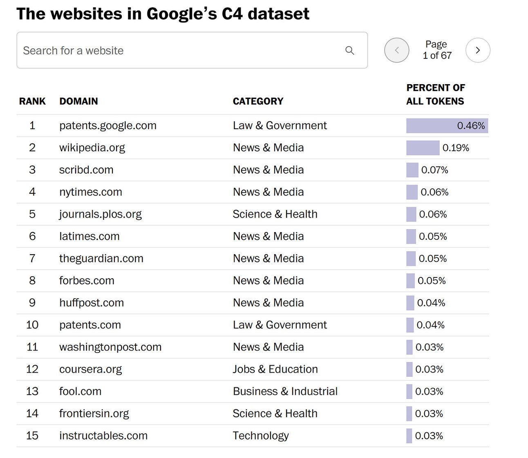Click the theguardian.com domain
This screenshot has width=528, height=458.
[101, 258]
